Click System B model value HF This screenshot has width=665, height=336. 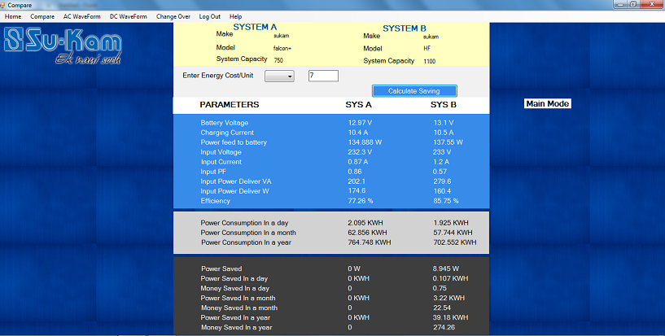(427, 49)
